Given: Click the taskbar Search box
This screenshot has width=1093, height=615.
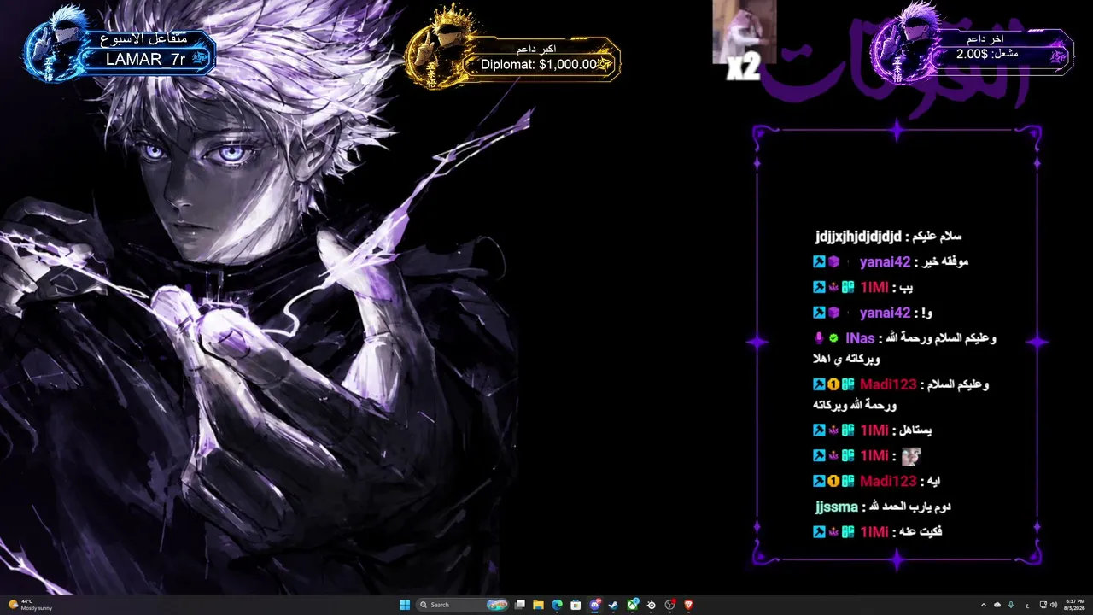Looking at the screenshot, I should (462, 605).
